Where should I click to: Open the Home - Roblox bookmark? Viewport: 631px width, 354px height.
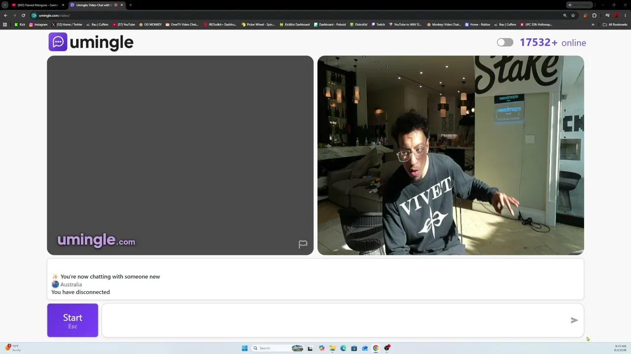[478, 25]
